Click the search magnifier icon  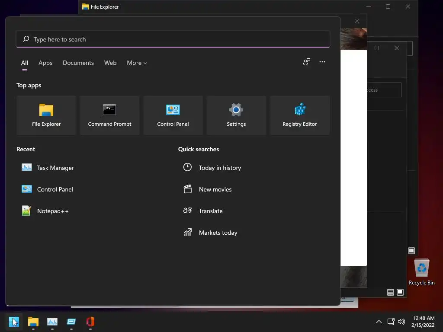tap(26, 39)
